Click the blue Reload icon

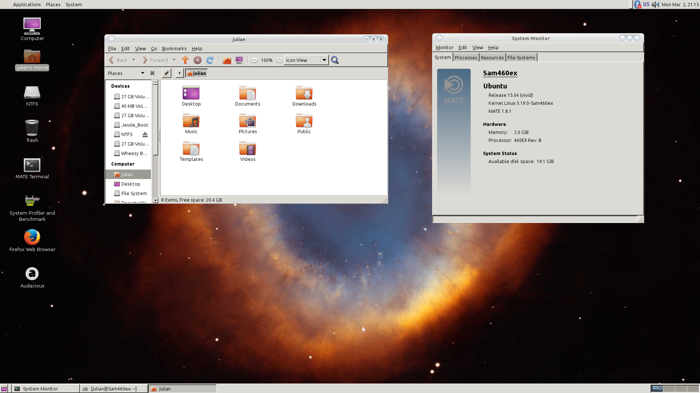[210, 60]
